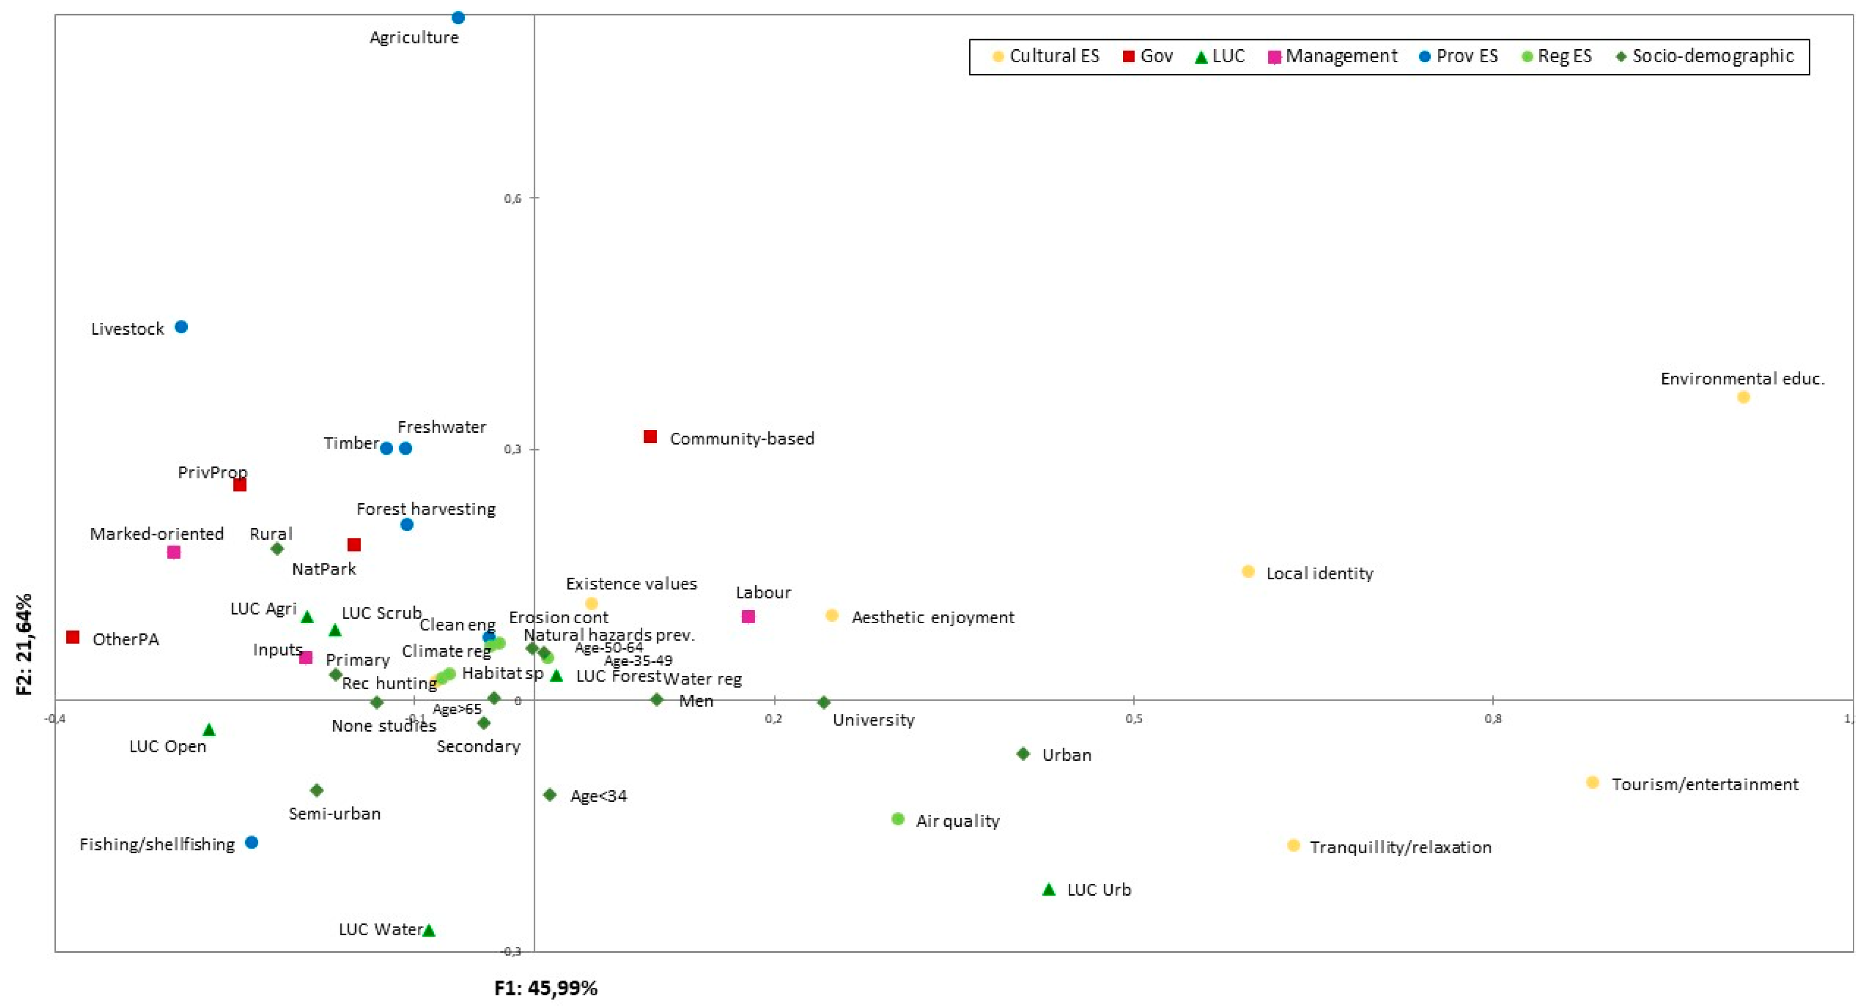Click the Livestock blue circle marker
Viewport: 1870px width, 1007px height.
click(x=181, y=327)
